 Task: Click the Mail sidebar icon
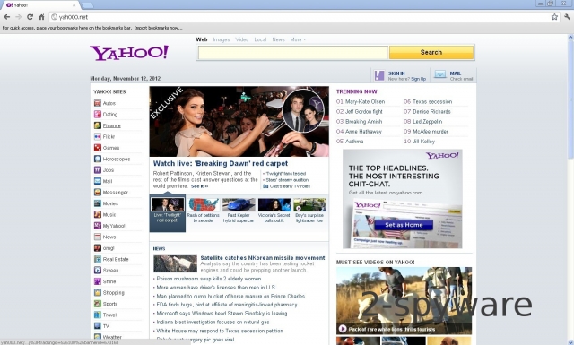98,181
